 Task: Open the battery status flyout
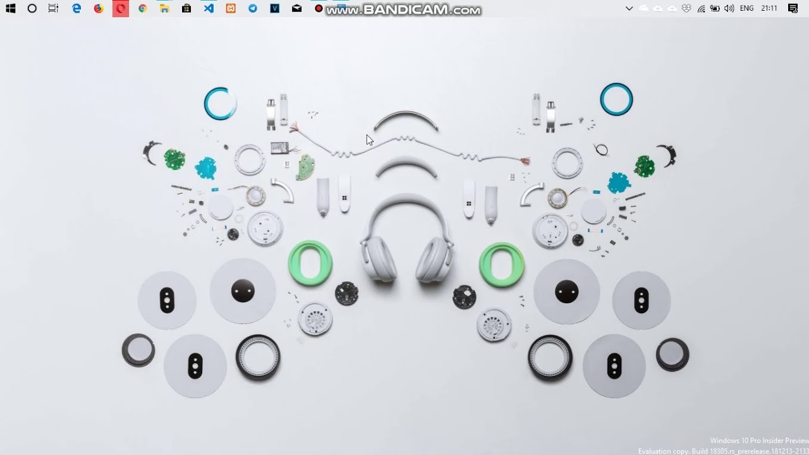[x=715, y=9]
